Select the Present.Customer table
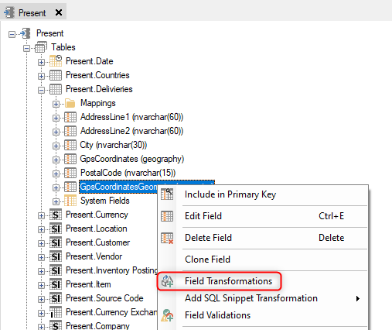This screenshot has height=330, width=392. (x=97, y=242)
